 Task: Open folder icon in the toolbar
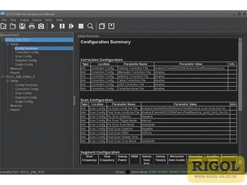click(13, 26)
